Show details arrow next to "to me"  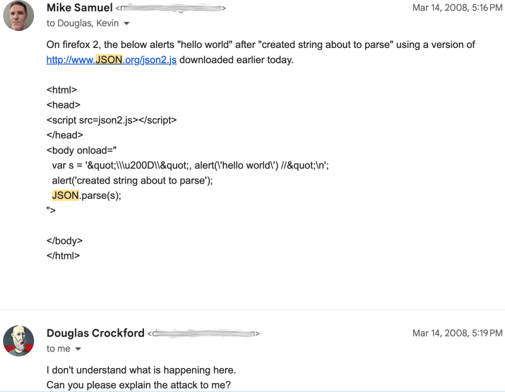click(78, 349)
